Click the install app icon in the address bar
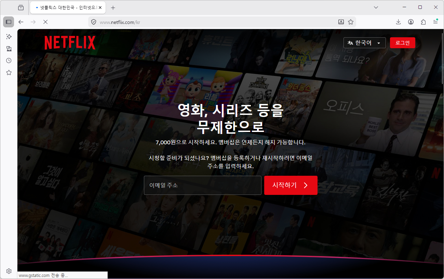444x279 pixels. (x=341, y=22)
